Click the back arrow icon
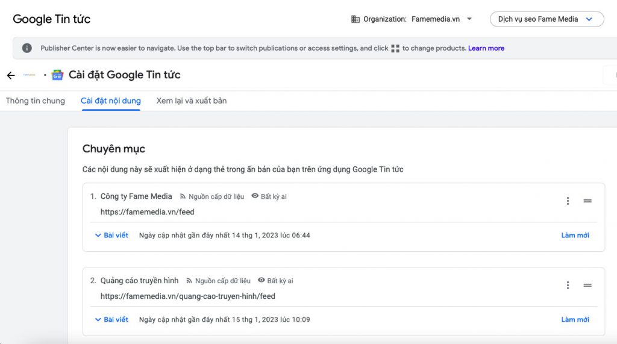 tap(11, 75)
